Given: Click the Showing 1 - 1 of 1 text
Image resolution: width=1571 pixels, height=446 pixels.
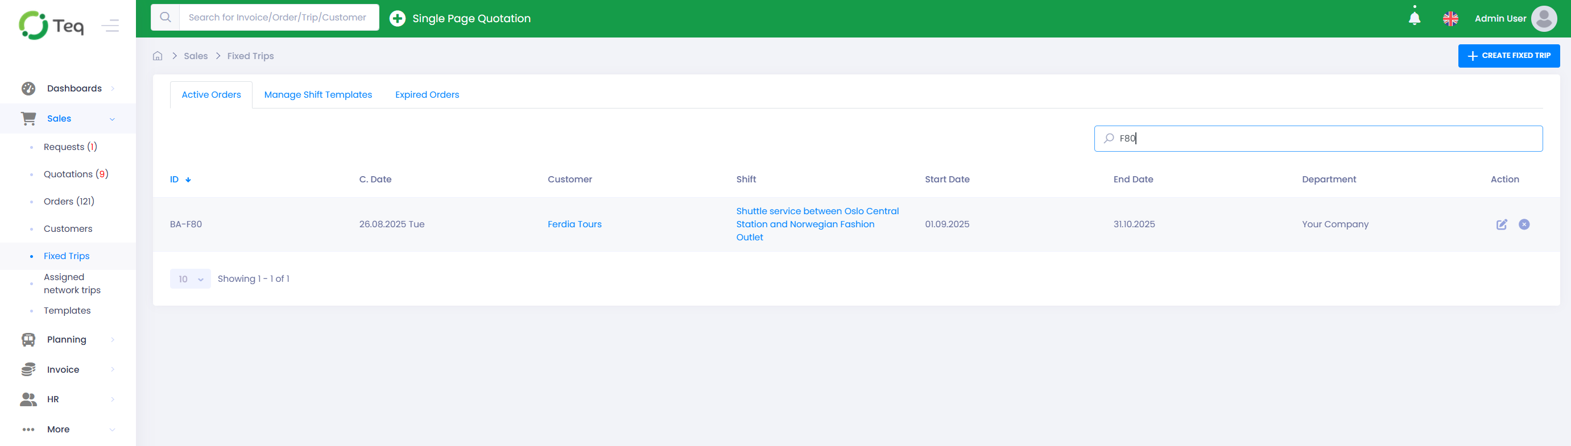Looking at the screenshot, I should (x=253, y=279).
